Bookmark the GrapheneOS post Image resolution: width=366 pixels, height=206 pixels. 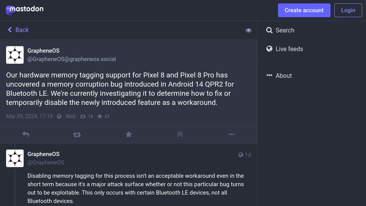(x=180, y=135)
